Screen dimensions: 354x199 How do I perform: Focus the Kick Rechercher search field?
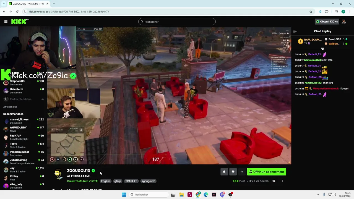(x=177, y=22)
